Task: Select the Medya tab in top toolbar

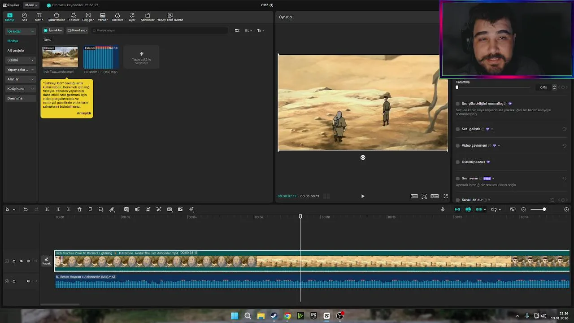Action: pyautogui.click(x=10, y=17)
